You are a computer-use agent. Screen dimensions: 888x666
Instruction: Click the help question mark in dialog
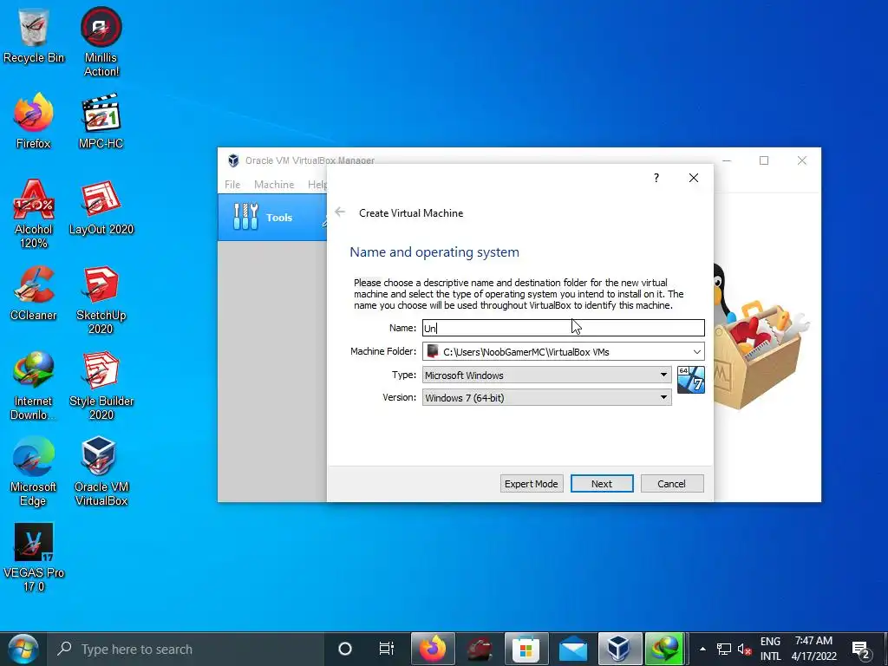click(656, 178)
